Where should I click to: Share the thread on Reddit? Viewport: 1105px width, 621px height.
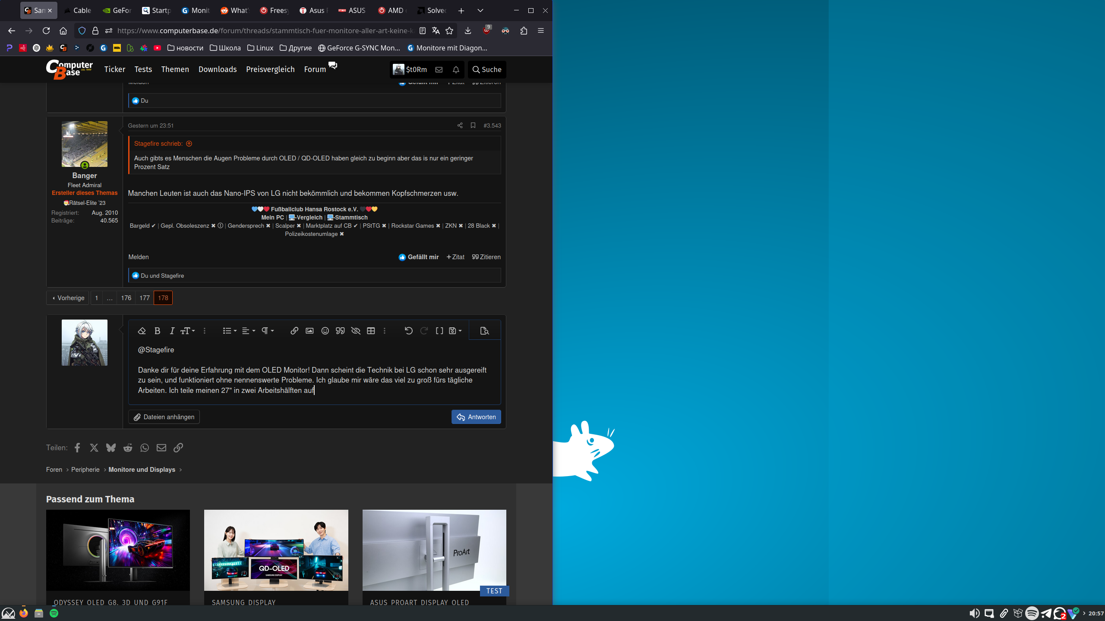128,448
